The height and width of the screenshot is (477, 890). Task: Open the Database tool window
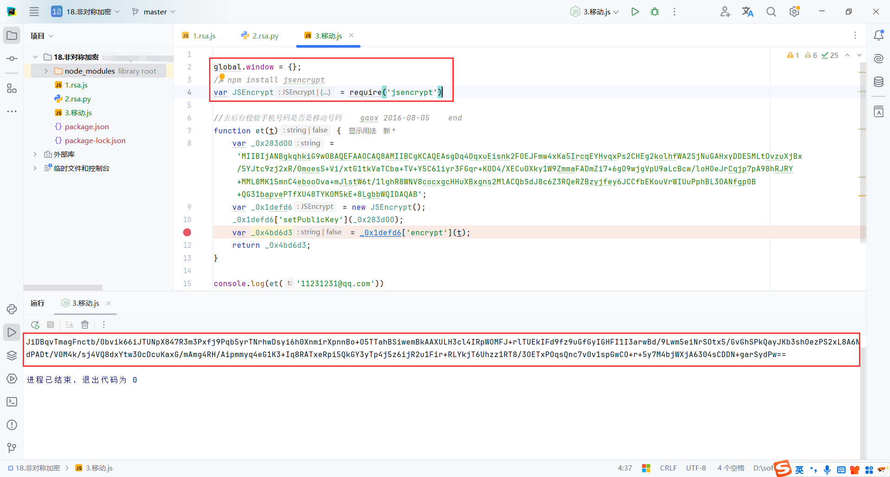tap(878, 82)
